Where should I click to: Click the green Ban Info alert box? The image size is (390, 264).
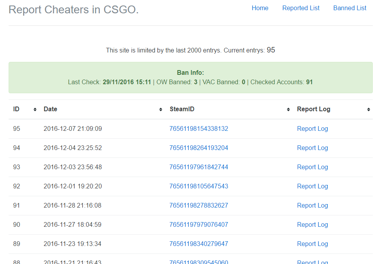point(190,78)
